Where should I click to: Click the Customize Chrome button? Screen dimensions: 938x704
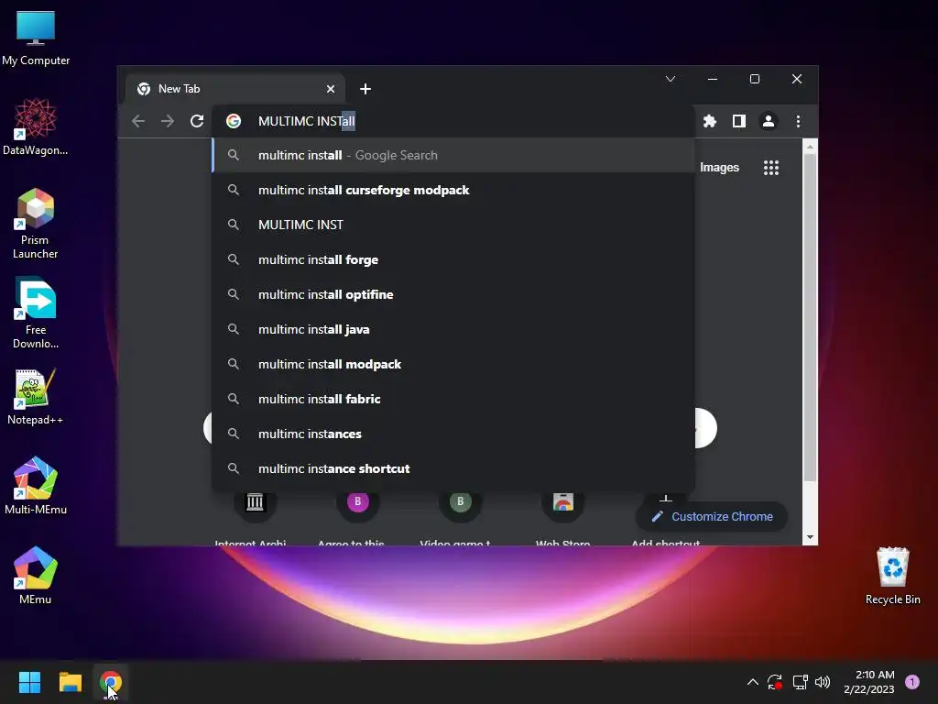pyautogui.click(x=711, y=517)
